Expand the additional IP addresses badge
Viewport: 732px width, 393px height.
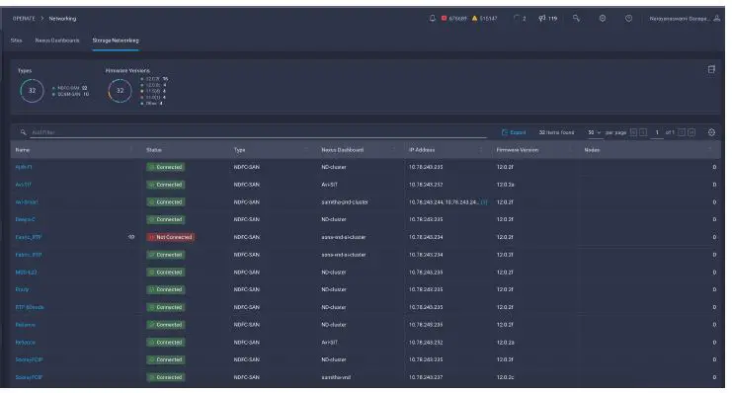(x=484, y=202)
